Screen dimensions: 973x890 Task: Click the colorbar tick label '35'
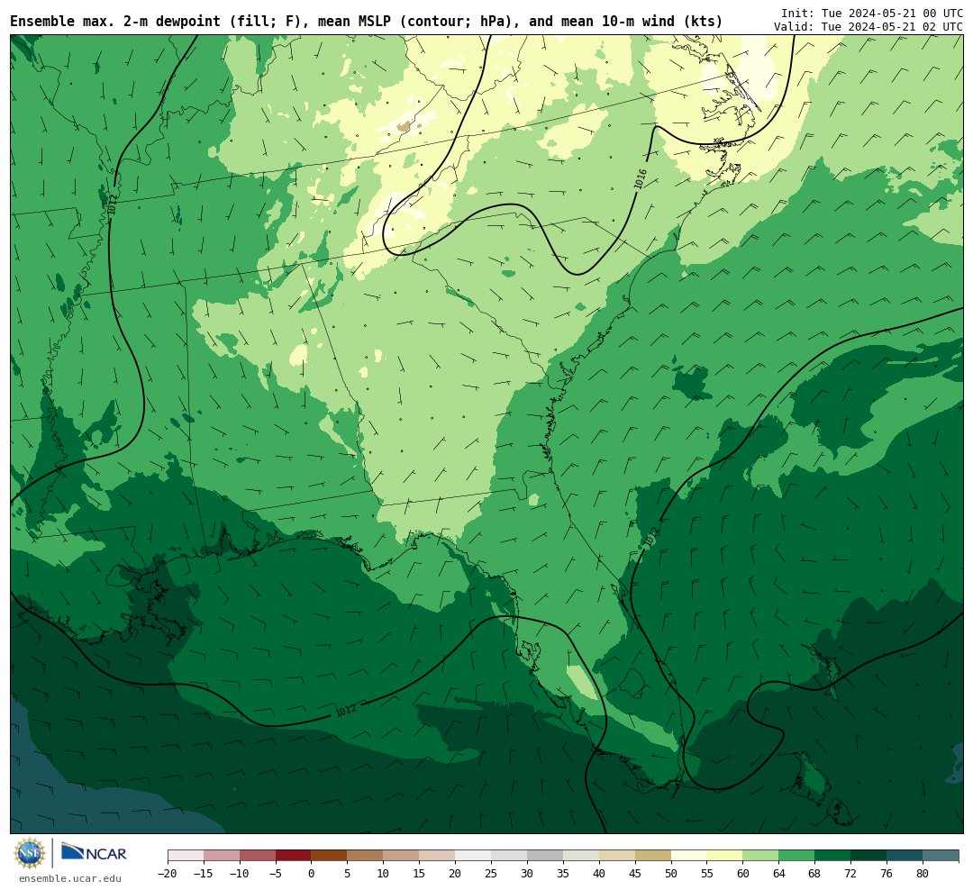click(x=563, y=874)
